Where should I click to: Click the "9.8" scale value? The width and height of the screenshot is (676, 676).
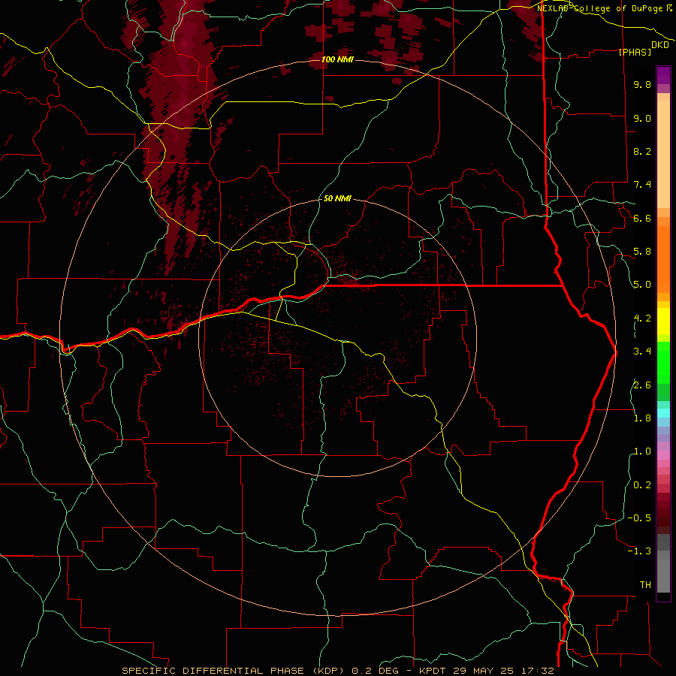click(642, 84)
